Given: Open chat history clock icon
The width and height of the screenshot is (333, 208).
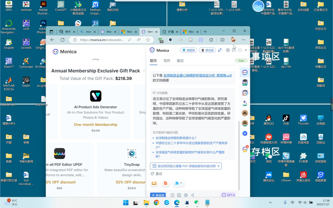Looking at the screenshot, I should [x=172, y=195].
